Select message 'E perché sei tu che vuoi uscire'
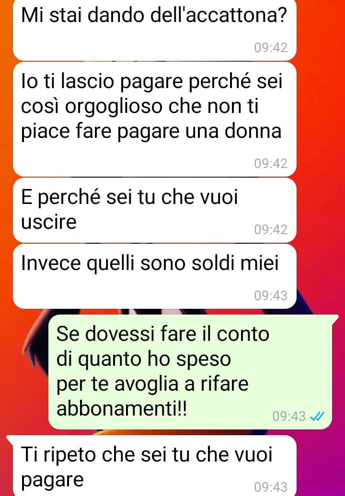Image resolution: width=345 pixels, height=496 pixels. [x=154, y=210]
